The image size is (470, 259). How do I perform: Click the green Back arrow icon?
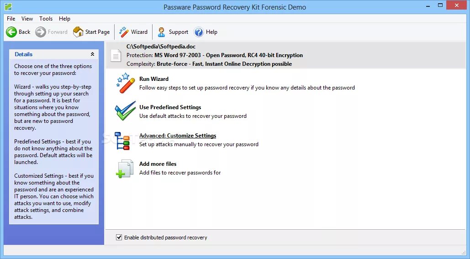coord(11,32)
